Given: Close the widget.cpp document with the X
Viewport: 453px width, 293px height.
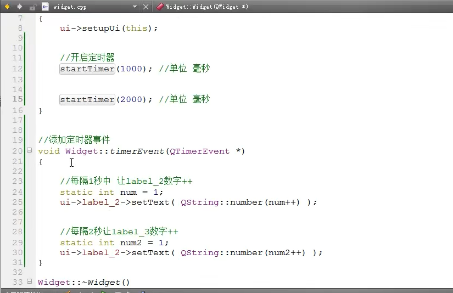Looking at the screenshot, I should click(x=146, y=7).
